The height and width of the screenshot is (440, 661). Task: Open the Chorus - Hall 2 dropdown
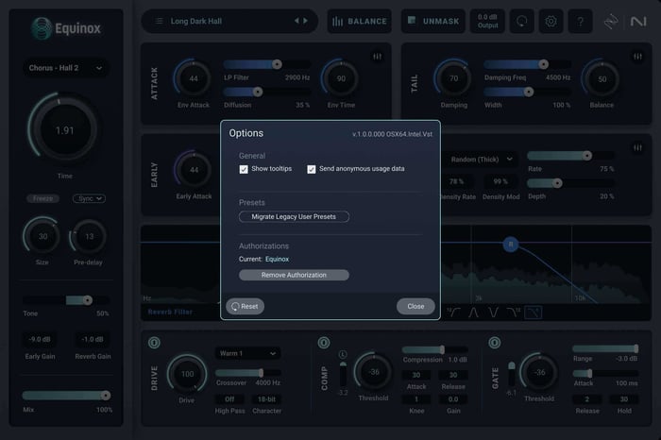65,68
